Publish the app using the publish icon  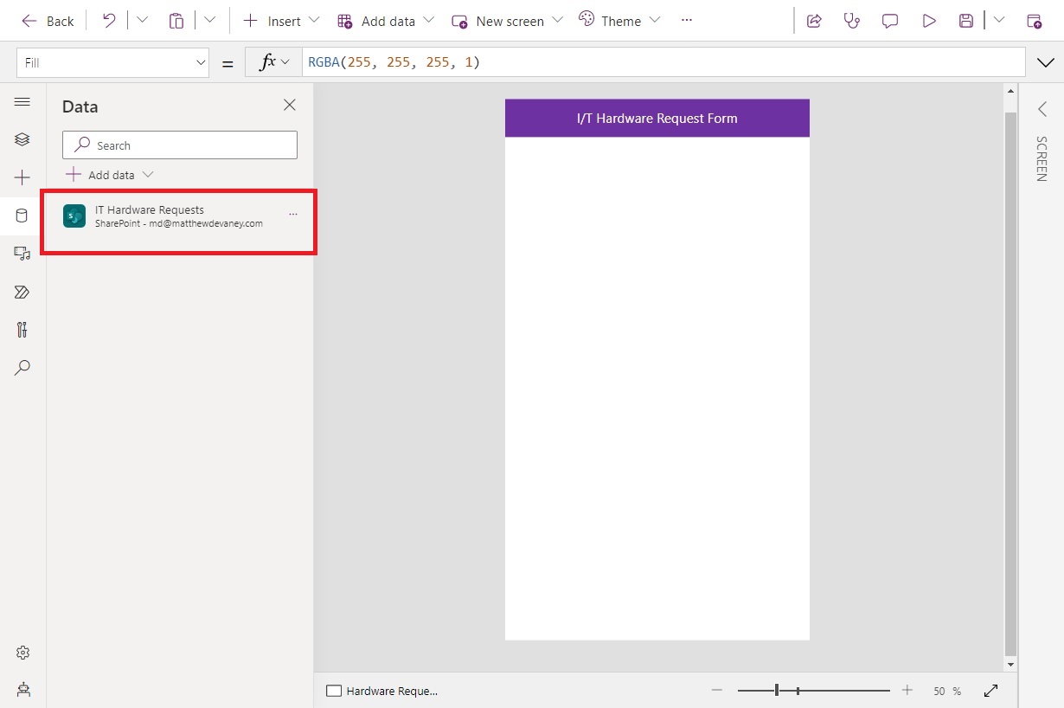click(1035, 20)
